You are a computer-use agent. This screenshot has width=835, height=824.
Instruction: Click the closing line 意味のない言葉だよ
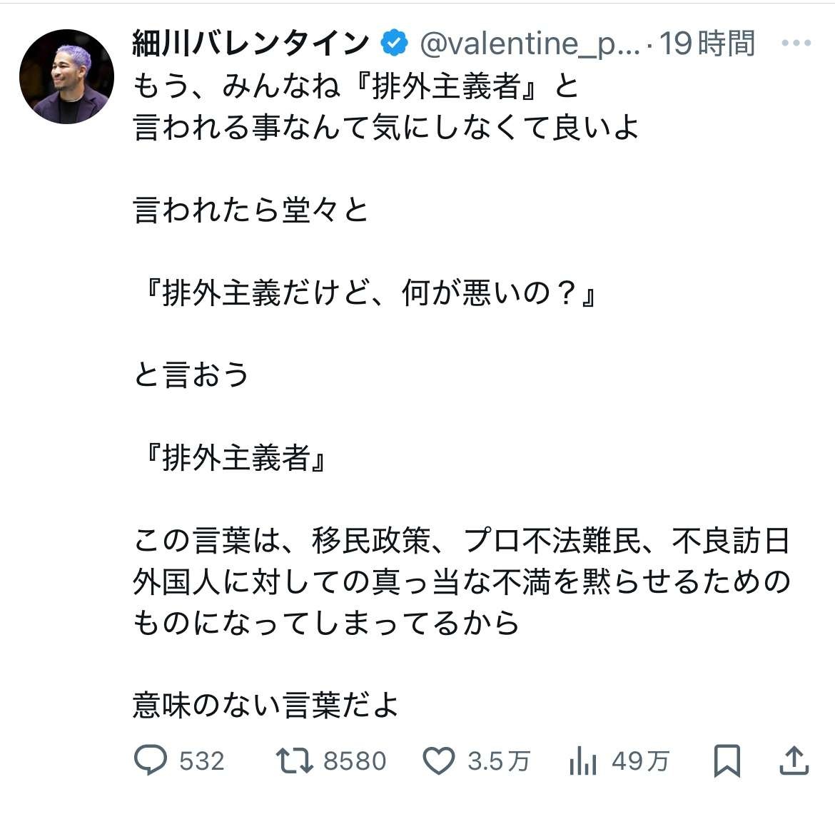265,705
